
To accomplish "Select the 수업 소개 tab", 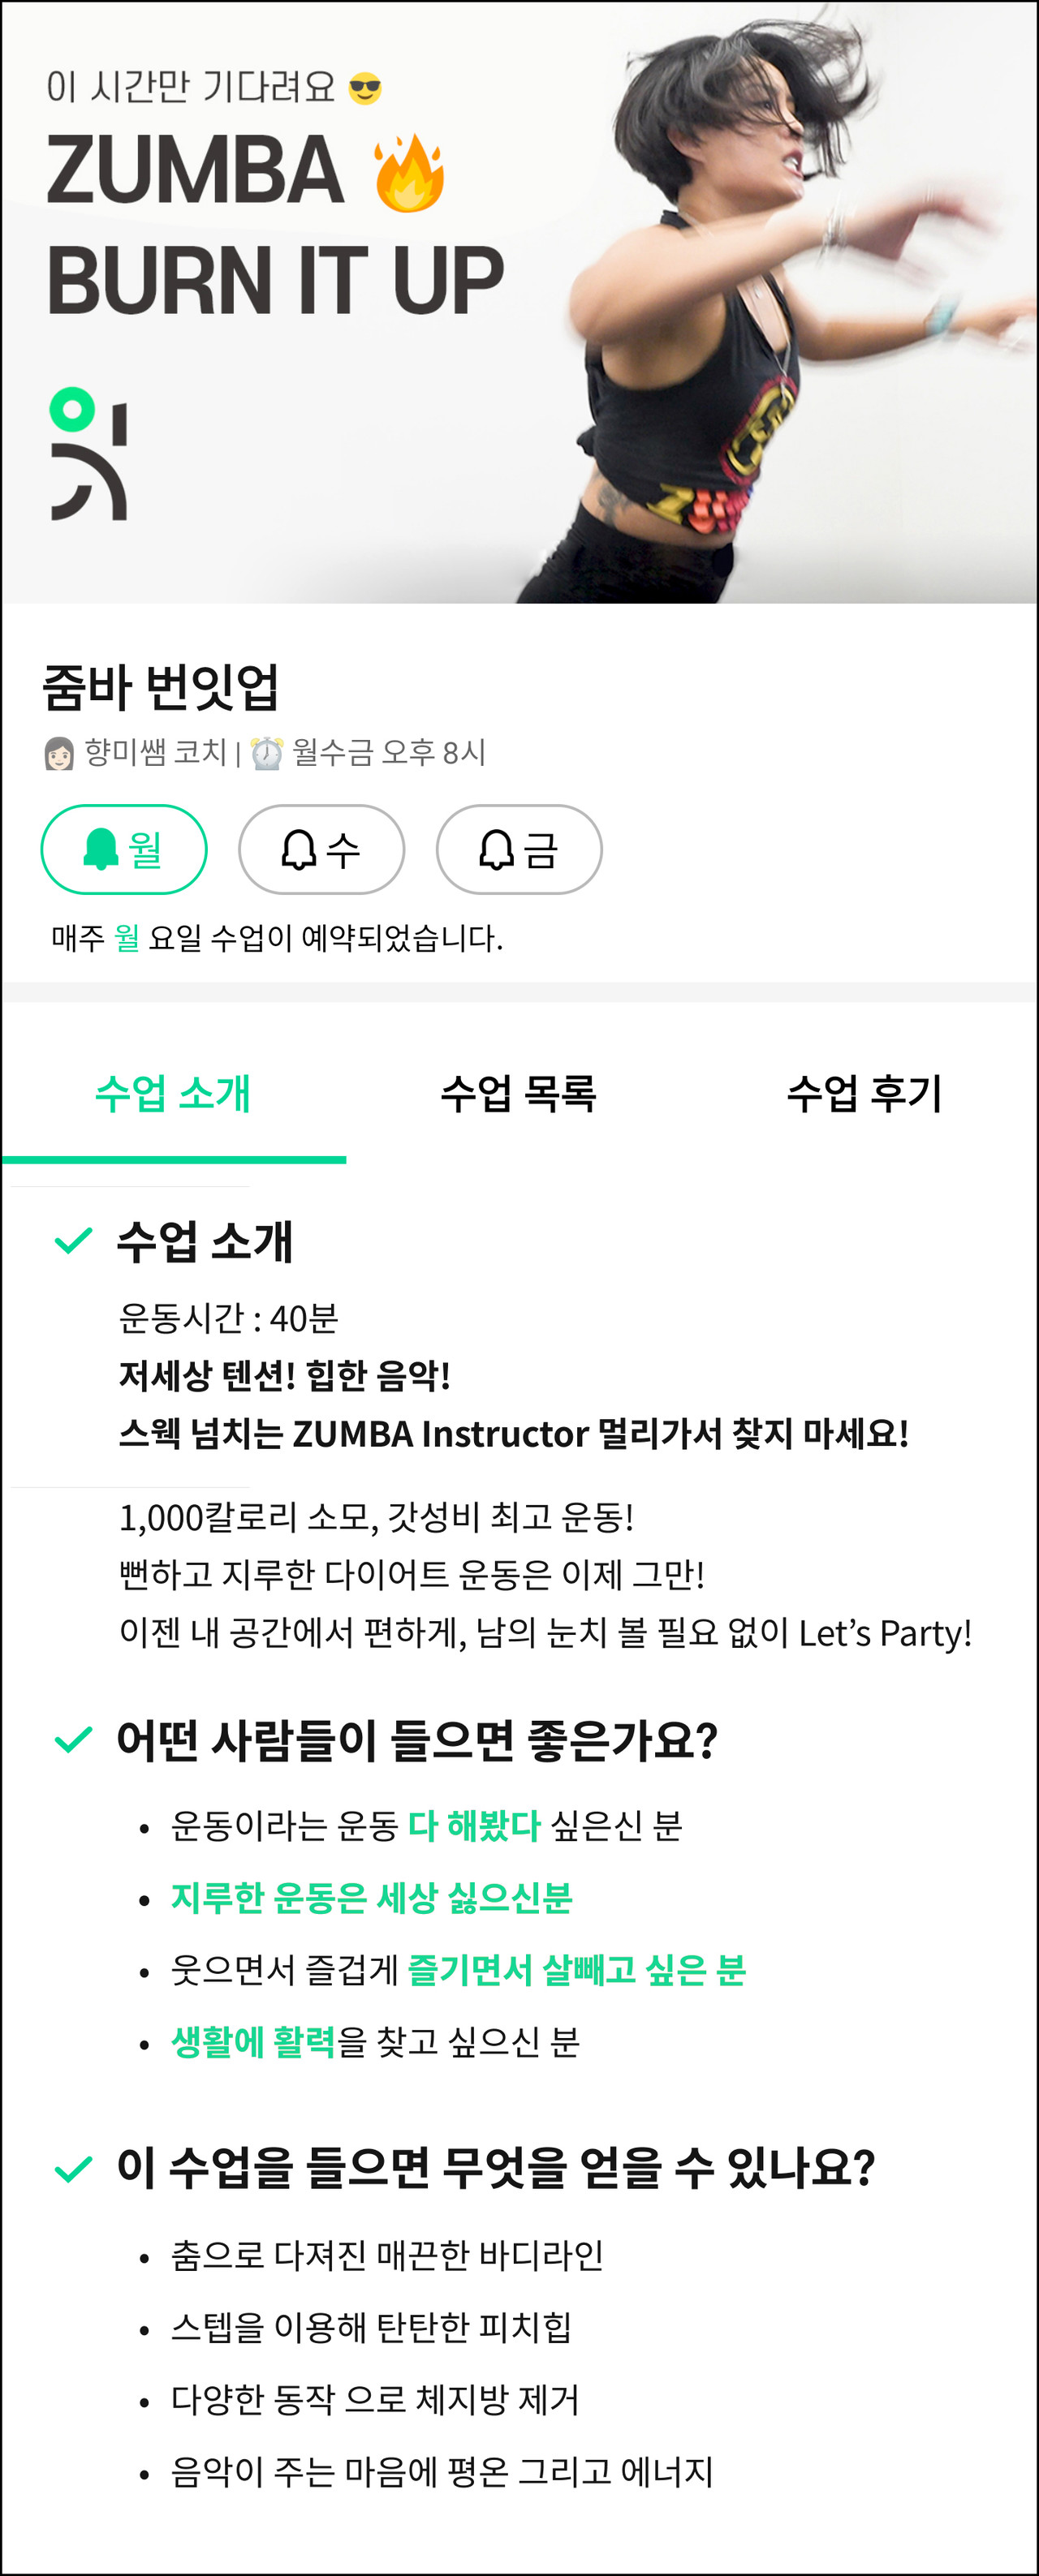I will coord(173,1094).
